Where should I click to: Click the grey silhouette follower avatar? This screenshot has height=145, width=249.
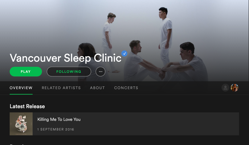pos(225,88)
